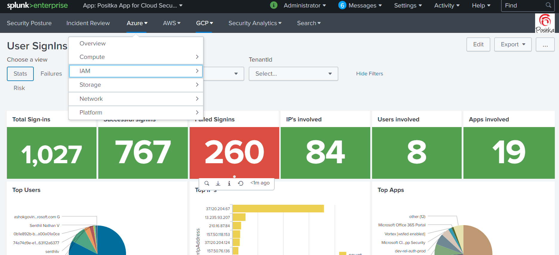The width and height of the screenshot is (559, 255).
Task: Click into the Find input field
Action: 523,6
